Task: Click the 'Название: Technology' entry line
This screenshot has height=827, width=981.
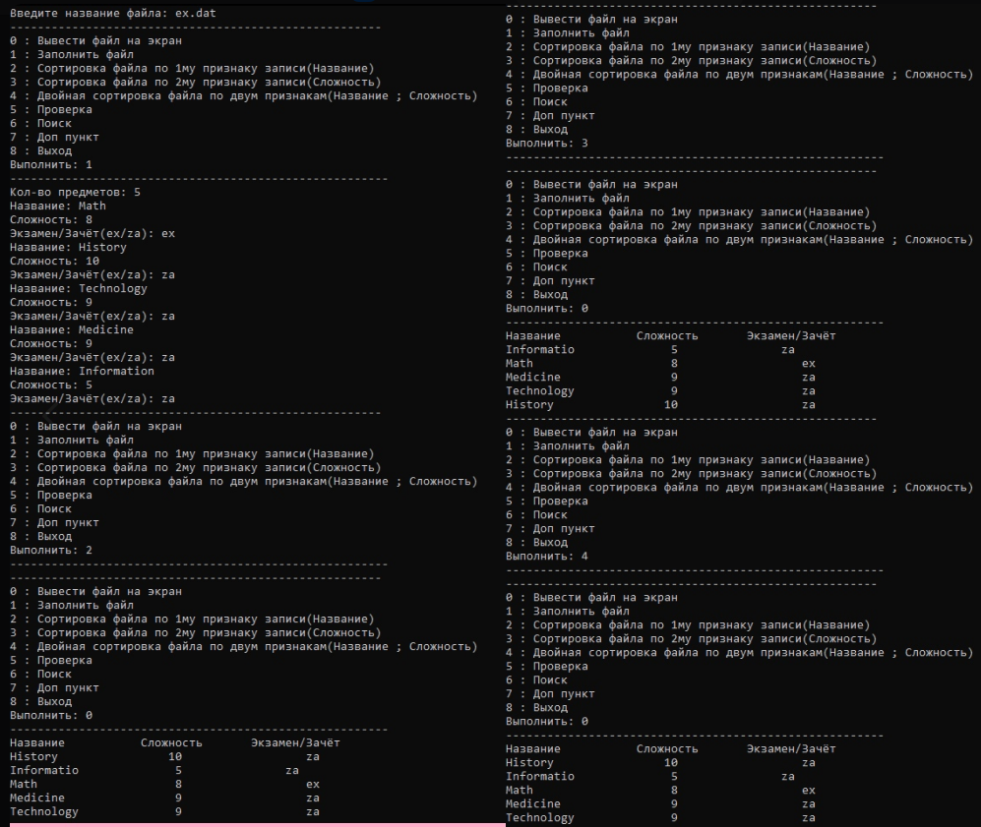Action: (79, 288)
